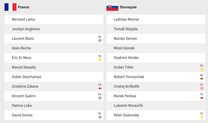Select Lubomir Moravčík in the lineup
Image resolution: width=208 pixels, height=123 pixels.
point(128,106)
